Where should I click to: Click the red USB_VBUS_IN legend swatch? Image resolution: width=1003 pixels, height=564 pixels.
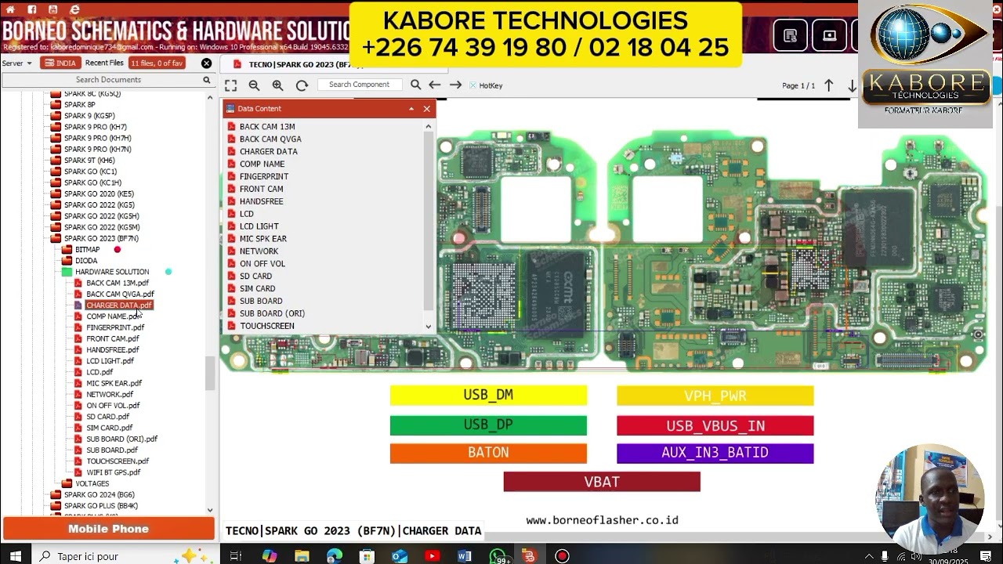[x=715, y=426]
